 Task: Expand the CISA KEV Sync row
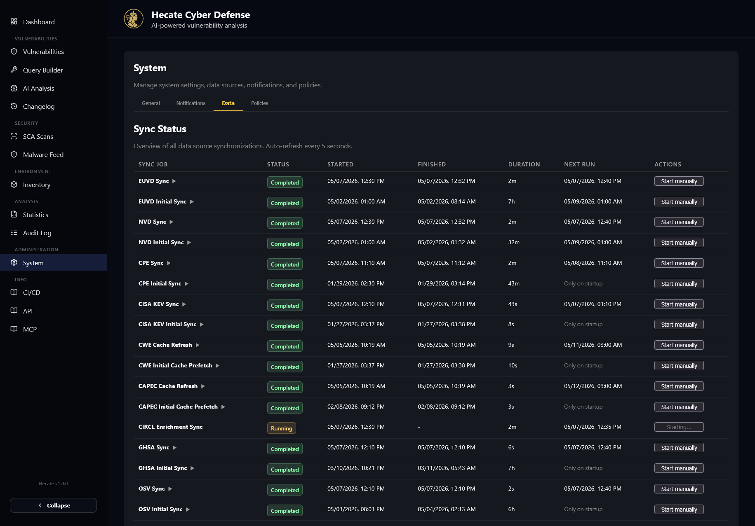[x=184, y=304]
